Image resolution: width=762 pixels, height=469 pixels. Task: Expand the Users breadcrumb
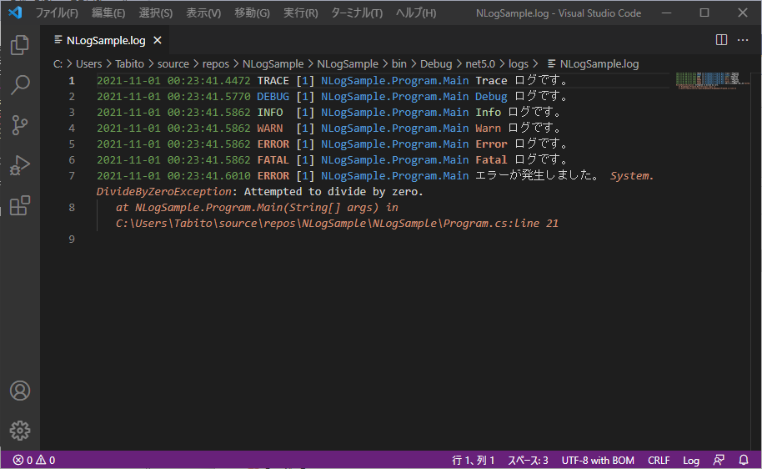pyautogui.click(x=88, y=63)
